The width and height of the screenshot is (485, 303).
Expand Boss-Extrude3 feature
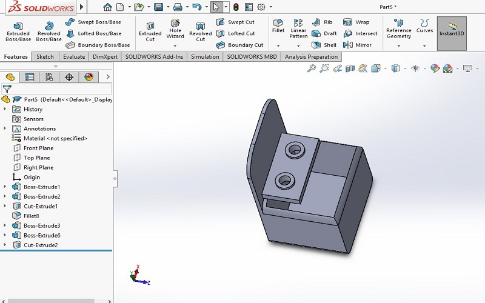[5, 225]
